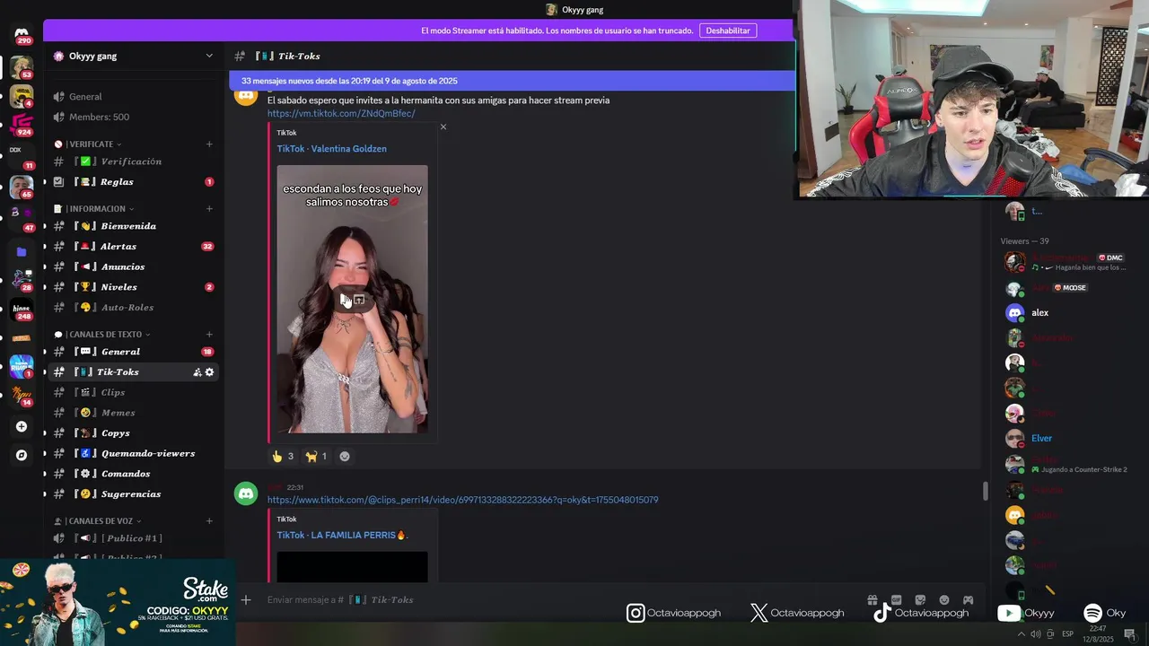Join Publico #1 voice channel
This screenshot has height=646, width=1149.
(133, 538)
